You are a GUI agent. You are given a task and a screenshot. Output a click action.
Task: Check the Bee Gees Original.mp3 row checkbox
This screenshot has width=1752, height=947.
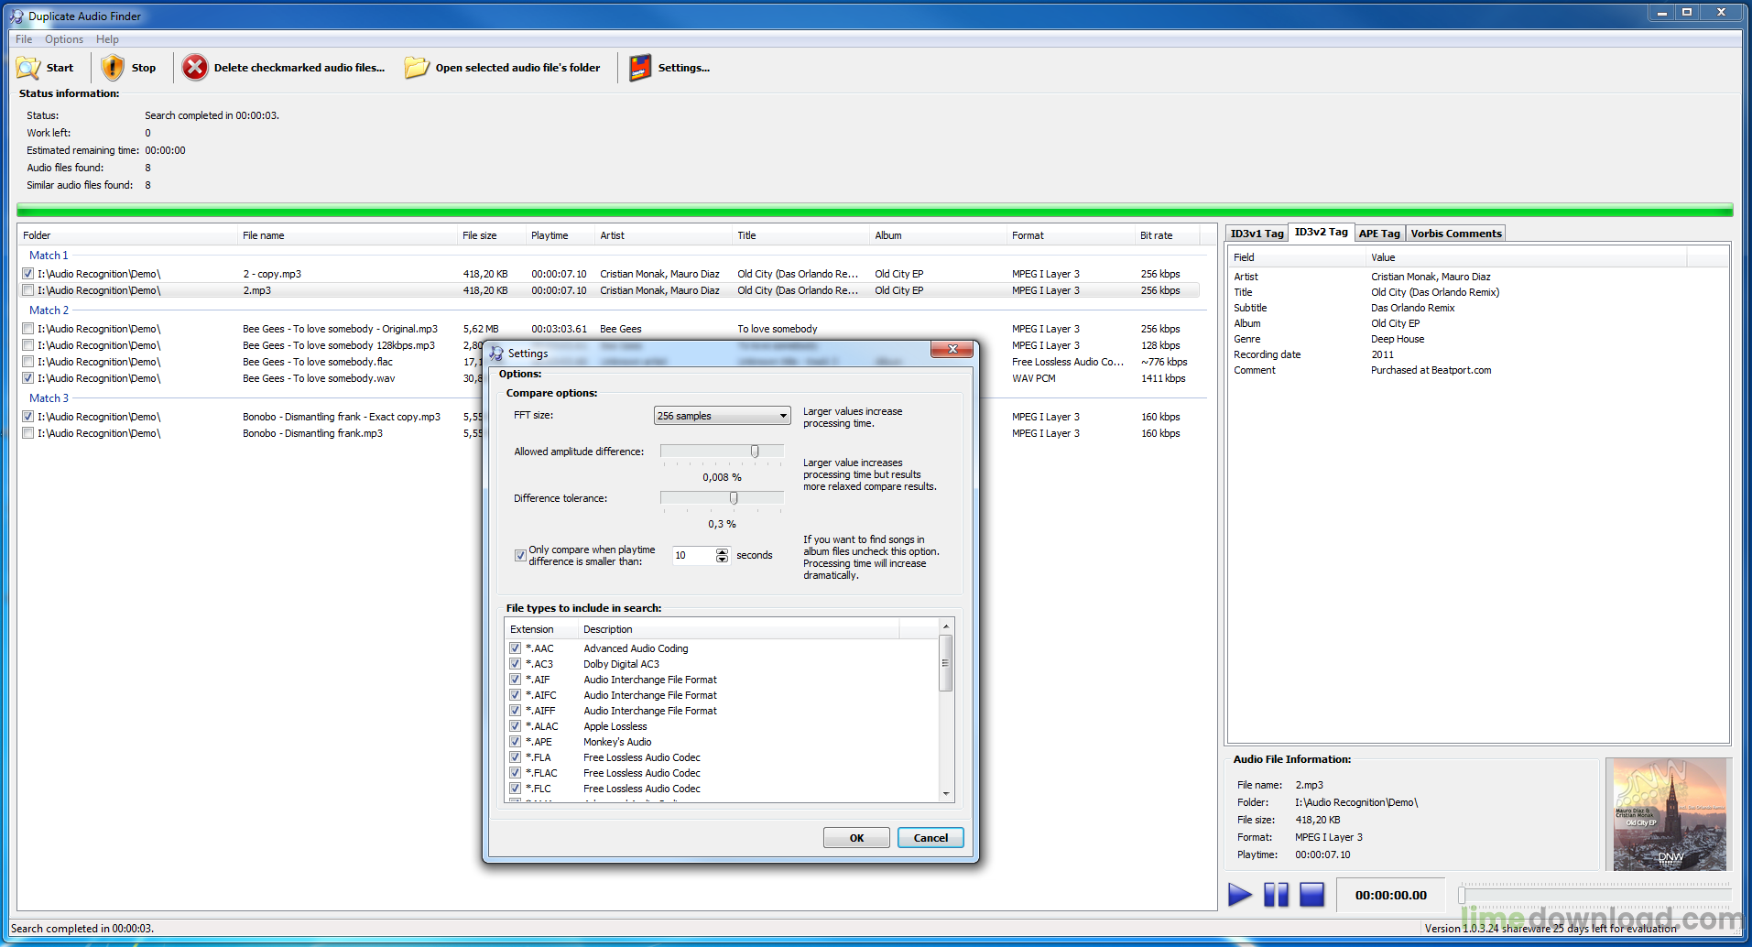tap(27, 329)
